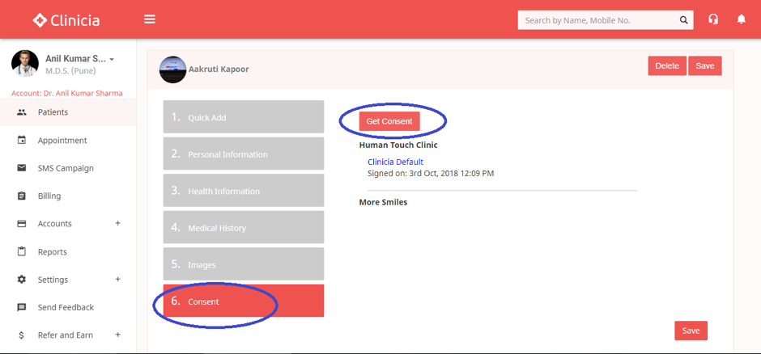
Task: Delete the patient record
Action: (x=666, y=66)
